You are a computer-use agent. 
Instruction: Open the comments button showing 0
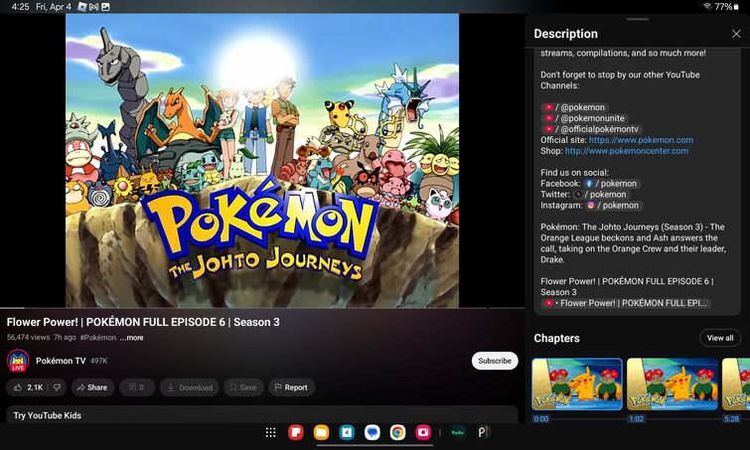coord(137,387)
